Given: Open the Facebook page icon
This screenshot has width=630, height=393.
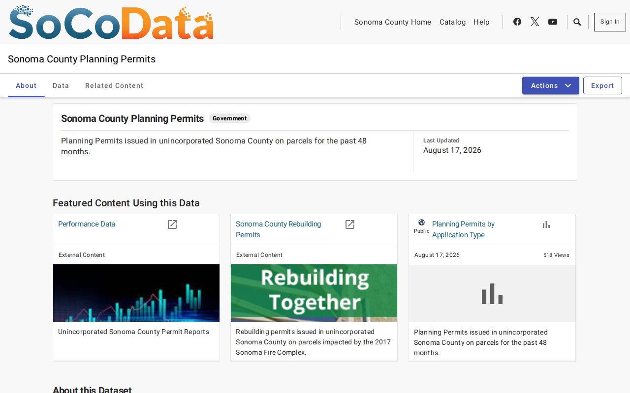Looking at the screenshot, I should [x=517, y=22].
